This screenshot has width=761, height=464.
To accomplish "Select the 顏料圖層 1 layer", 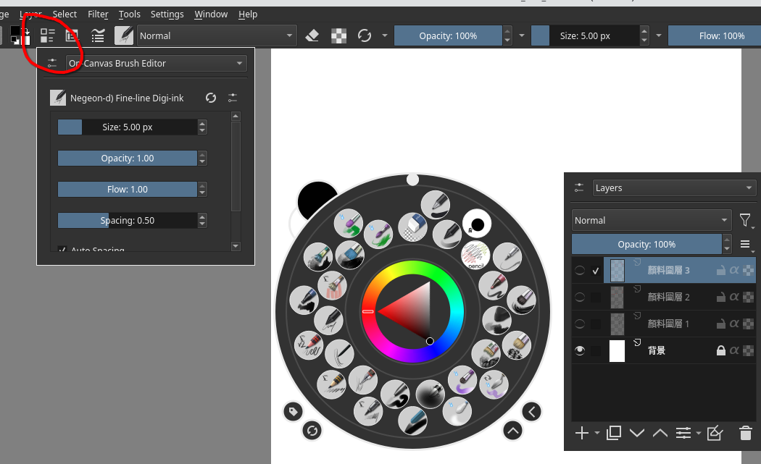I will (668, 324).
